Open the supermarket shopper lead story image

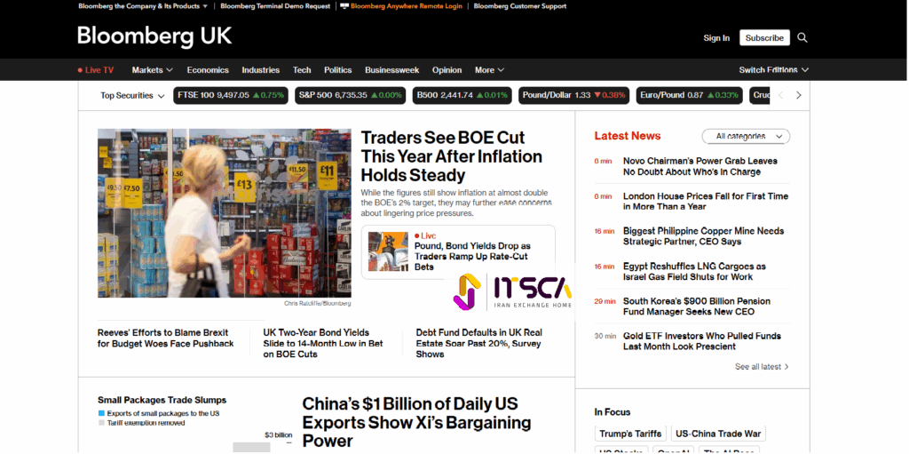pyautogui.click(x=224, y=213)
